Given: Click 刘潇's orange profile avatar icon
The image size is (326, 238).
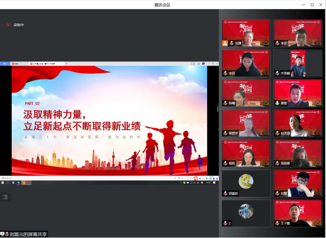Looking at the screenshot, I should tap(225, 43).
